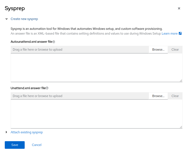Click the Autounattend text area resize handle

[181, 81]
